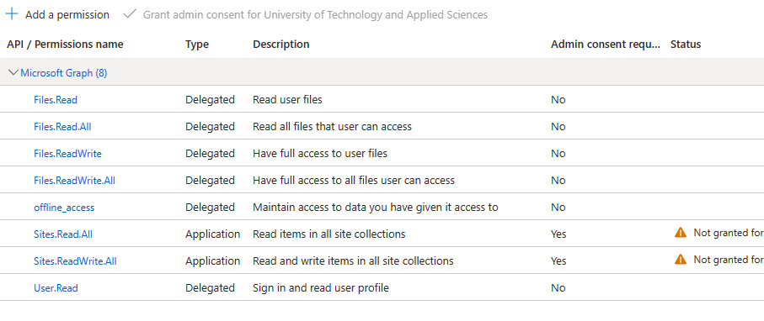This screenshot has width=764, height=321.
Task: Collapse the Microsoft Graph group chevron
Action: [x=13, y=73]
